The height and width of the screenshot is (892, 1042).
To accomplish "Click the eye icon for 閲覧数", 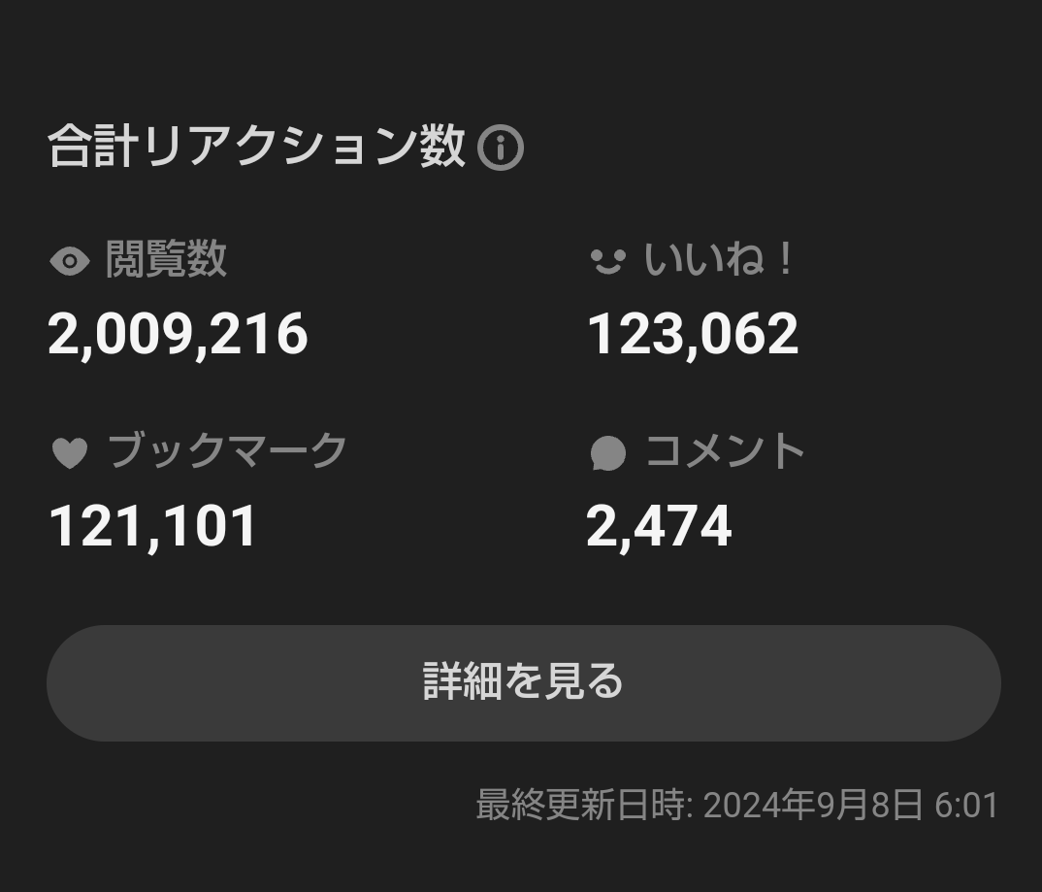I will click(x=69, y=261).
